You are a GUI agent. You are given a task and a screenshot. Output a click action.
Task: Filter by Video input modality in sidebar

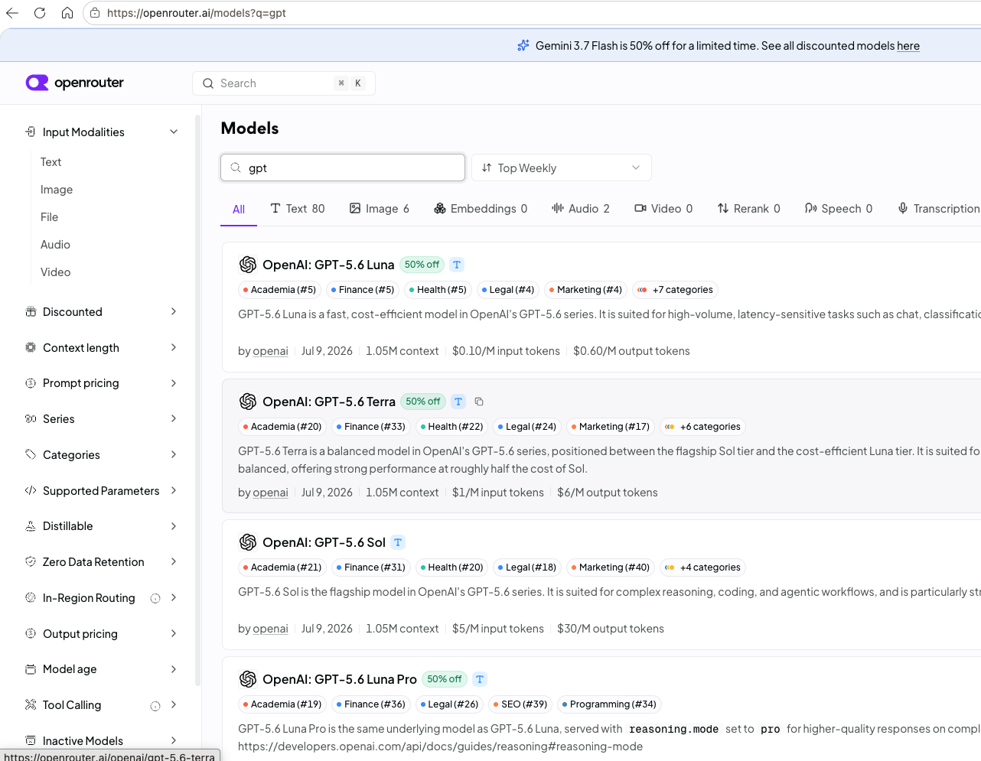(56, 272)
